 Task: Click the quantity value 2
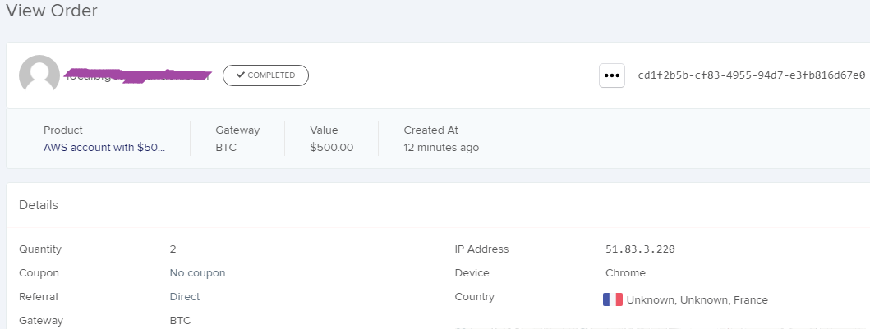pos(173,249)
